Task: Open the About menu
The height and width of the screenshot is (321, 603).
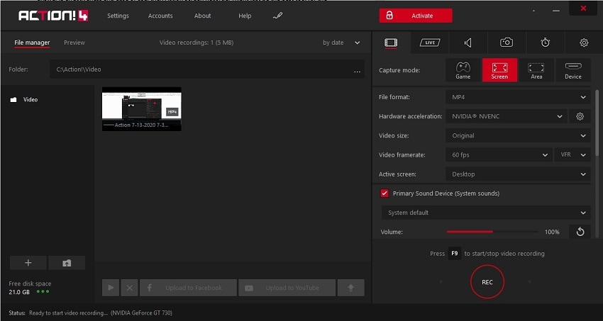Action: point(203,16)
